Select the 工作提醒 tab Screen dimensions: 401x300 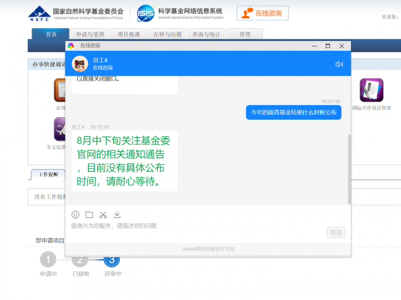pos(48,174)
